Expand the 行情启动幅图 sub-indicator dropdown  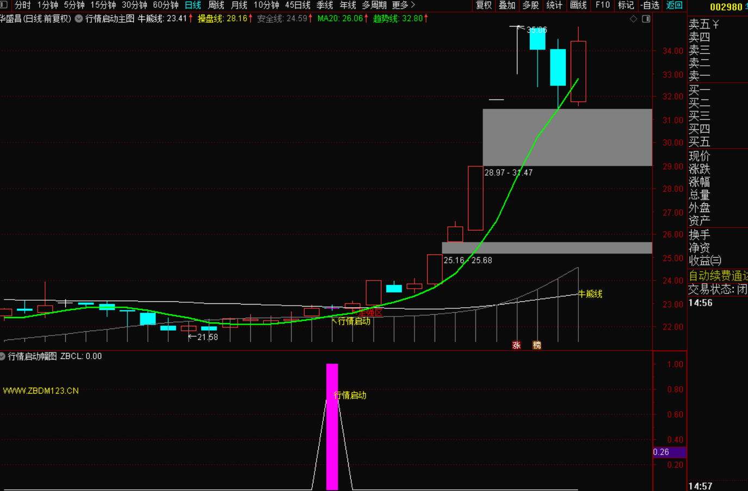click(x=3, y=357)
